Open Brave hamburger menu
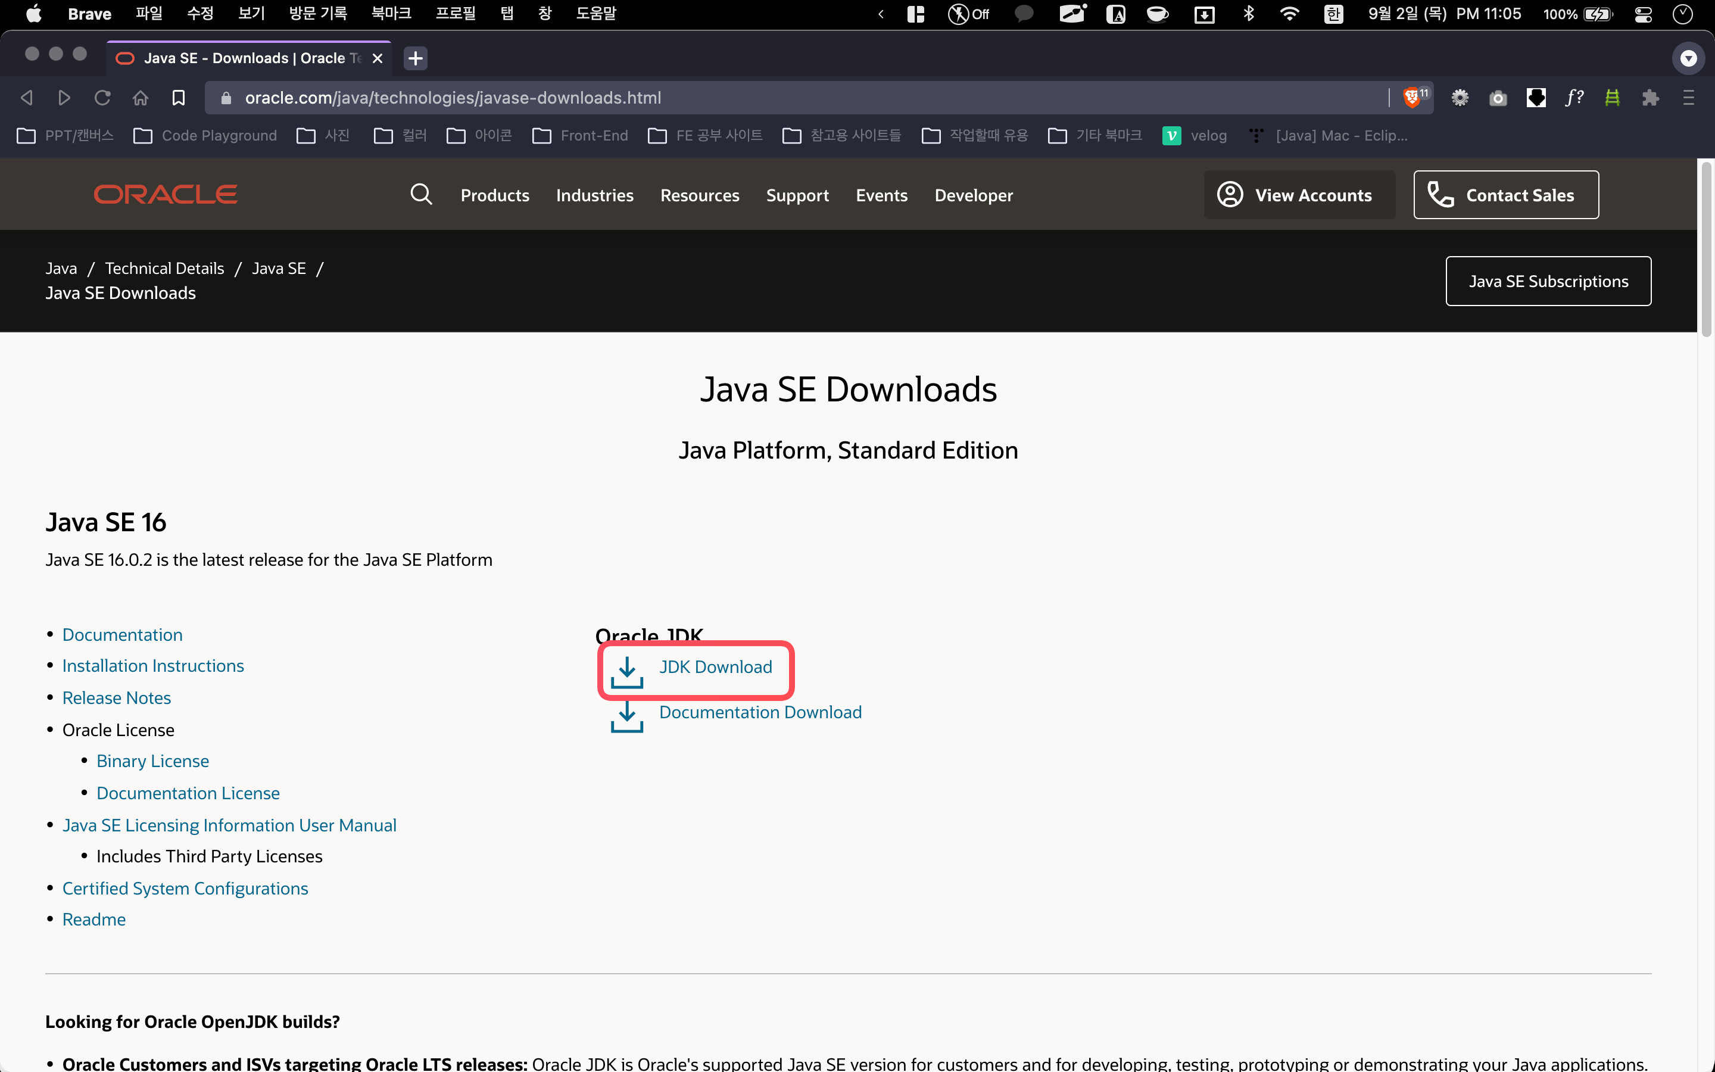This screenshot has width=1715, height=1072. click(x=1689, y=98)
